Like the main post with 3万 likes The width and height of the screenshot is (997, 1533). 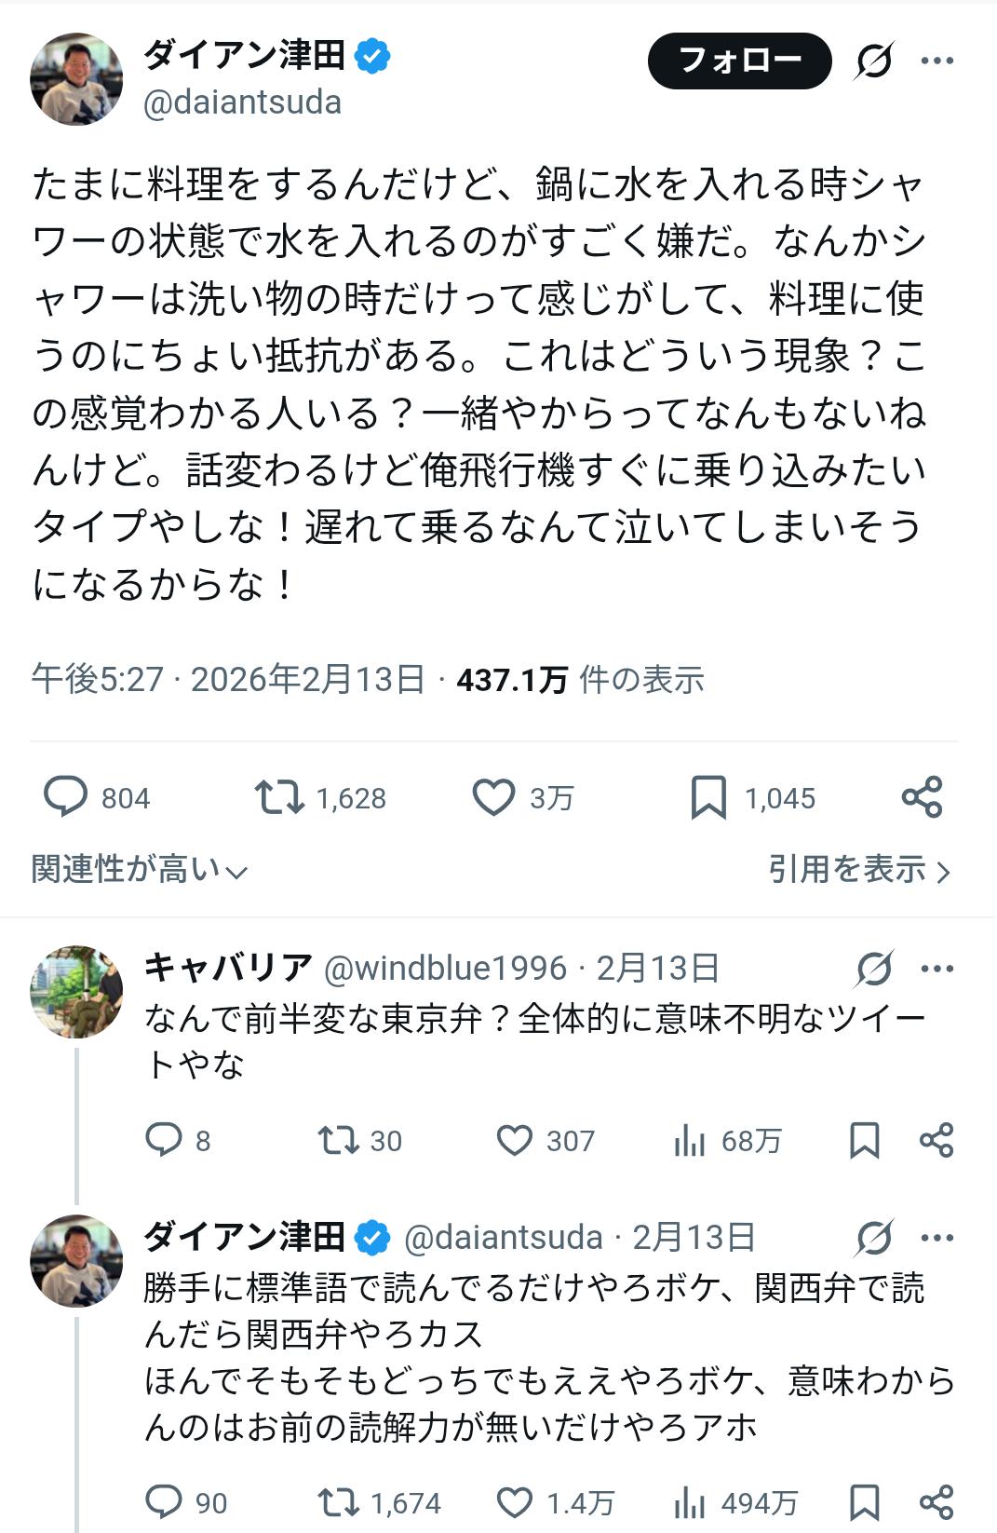[493, 798]
